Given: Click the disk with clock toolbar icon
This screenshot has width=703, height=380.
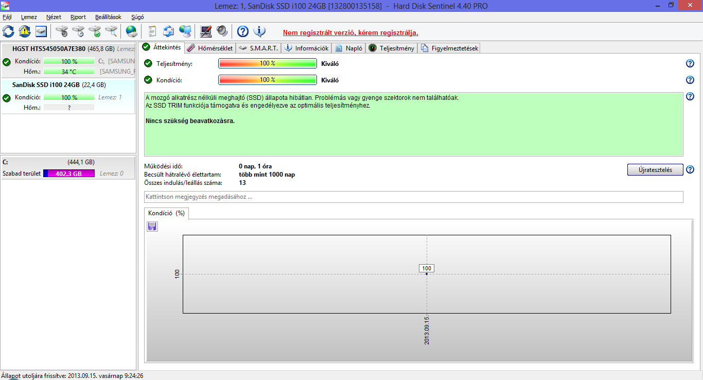Looking at the screenshot, I should [78, 31].
